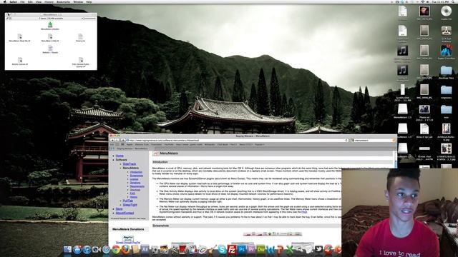
Task: Launch PowerPoint from the Dock
Action: [x=280, y=249]
